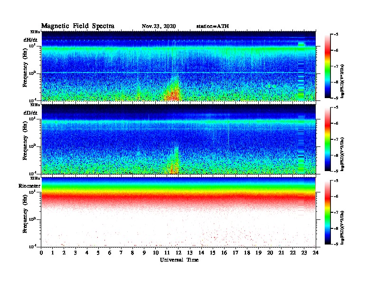Click hour "6" on the time axis
The image size is (376, 290).
[110, 253]
